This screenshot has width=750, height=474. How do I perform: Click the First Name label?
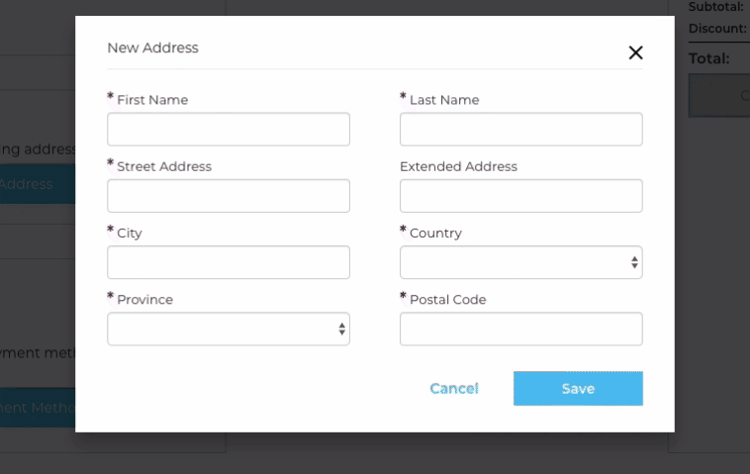pyautogui.click(x=152, y=100)
